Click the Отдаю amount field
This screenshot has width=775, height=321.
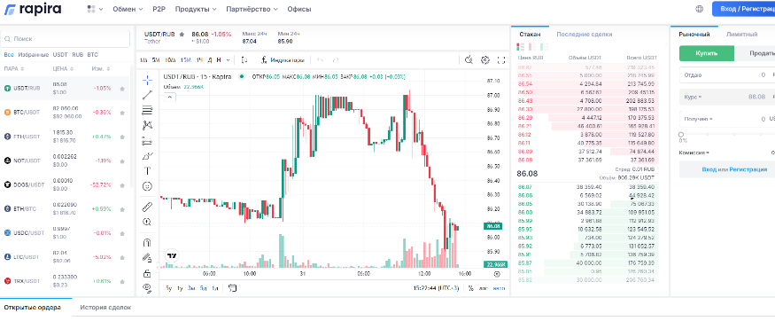[727, 75]
